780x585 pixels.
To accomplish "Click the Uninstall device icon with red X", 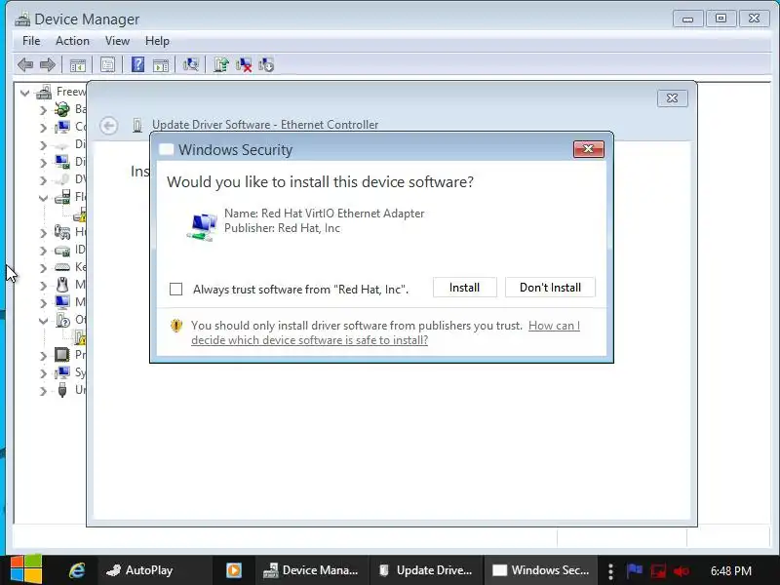I will (x=244, y=64).
